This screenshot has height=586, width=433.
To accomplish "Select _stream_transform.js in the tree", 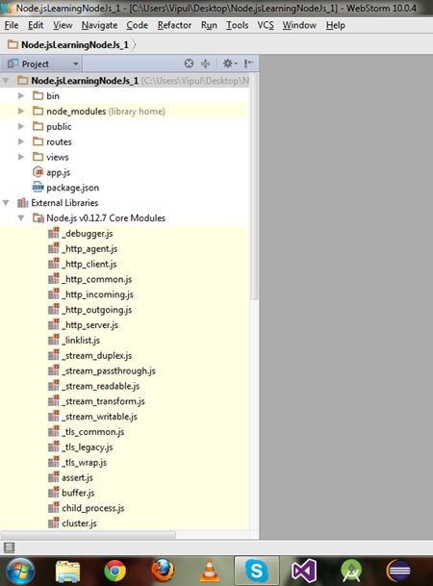I will coord(103,401).
